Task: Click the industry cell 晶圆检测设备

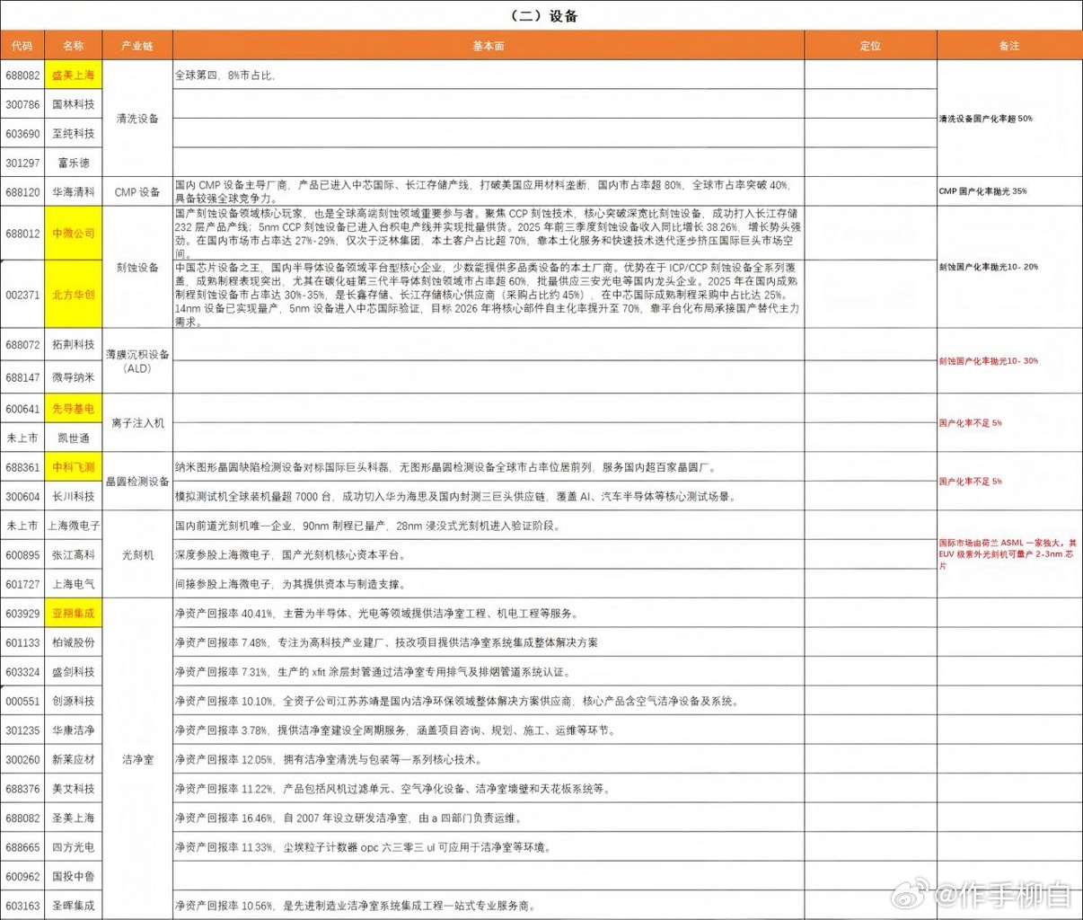Action: coord(137,482)
